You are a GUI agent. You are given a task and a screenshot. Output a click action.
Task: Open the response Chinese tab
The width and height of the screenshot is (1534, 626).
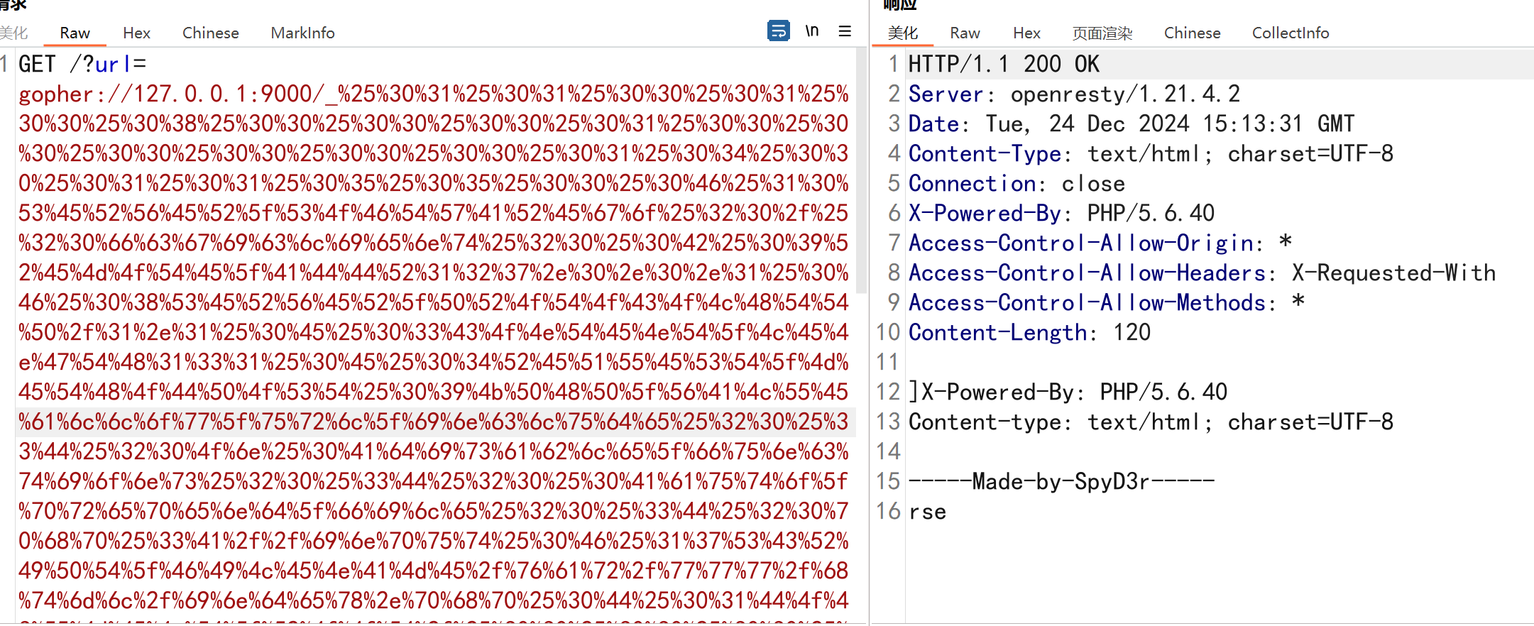click(x=1192, y=33)
